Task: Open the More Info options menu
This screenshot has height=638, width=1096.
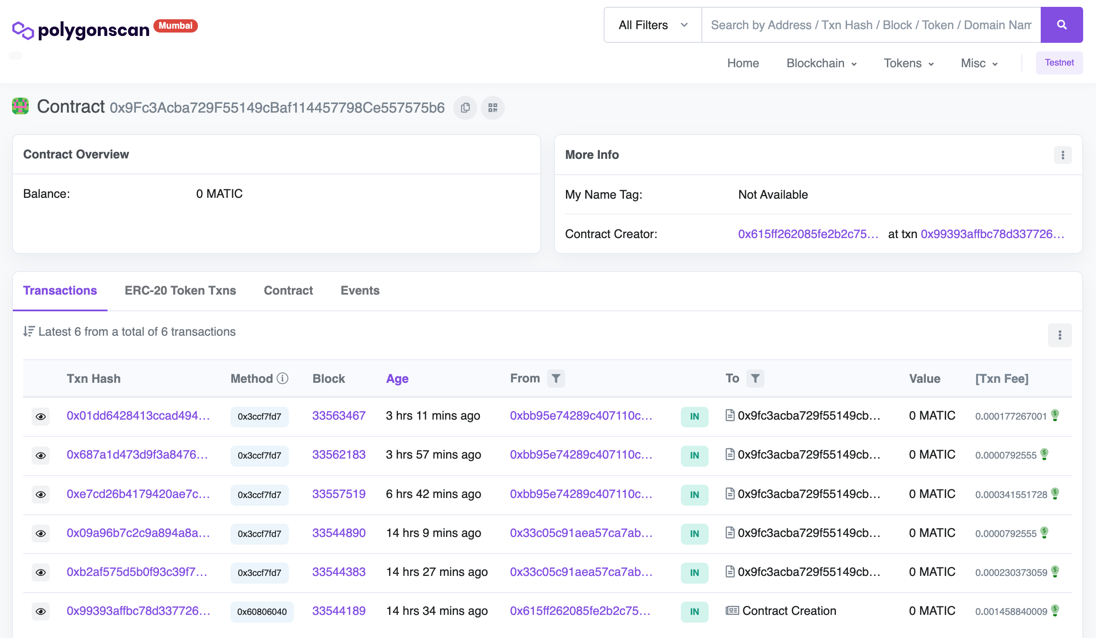Action: [x=1063, y=155]
